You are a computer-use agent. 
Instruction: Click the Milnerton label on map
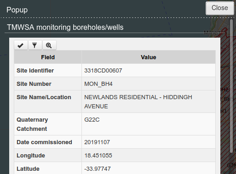(215, 33)
